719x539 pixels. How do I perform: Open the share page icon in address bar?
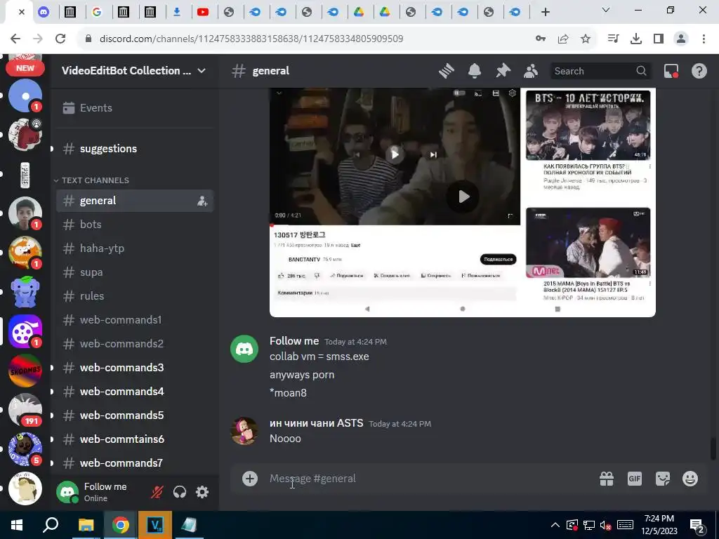(x=563, y=39)
